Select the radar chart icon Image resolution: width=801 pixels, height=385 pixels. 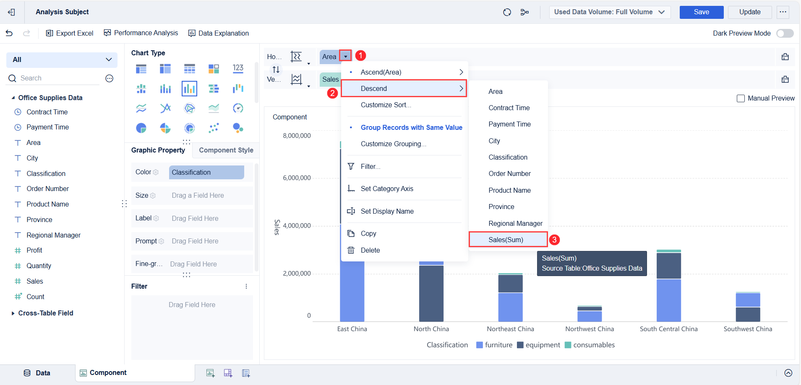[190, 108]
